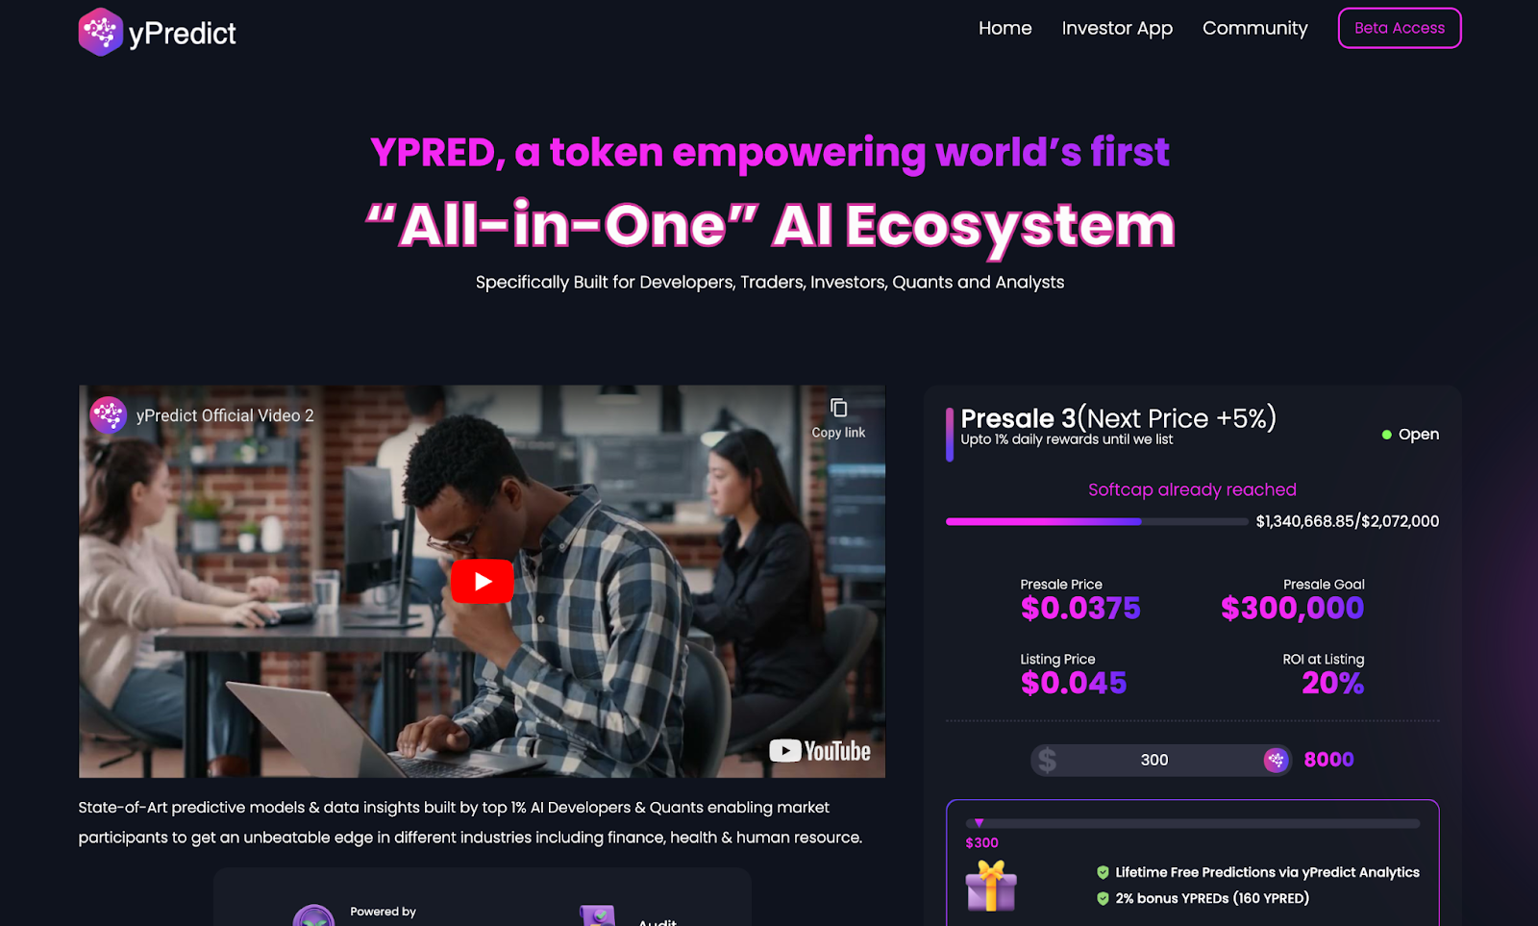Click the yPredict Official Video 2 title

tap(225, 415)
